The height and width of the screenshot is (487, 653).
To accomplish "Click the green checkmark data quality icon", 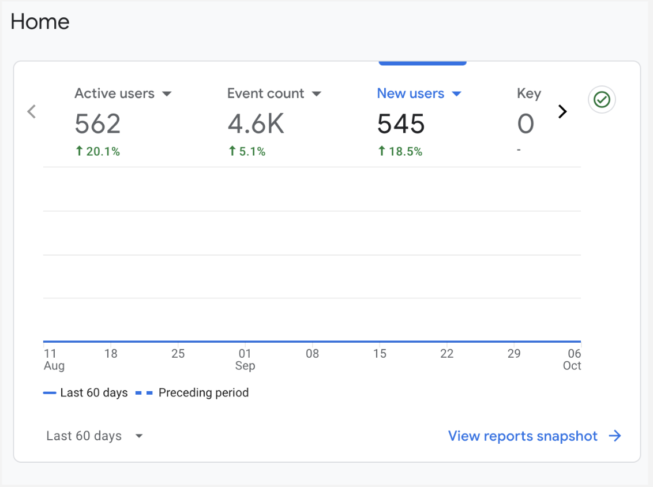I will tap(602, 100).
